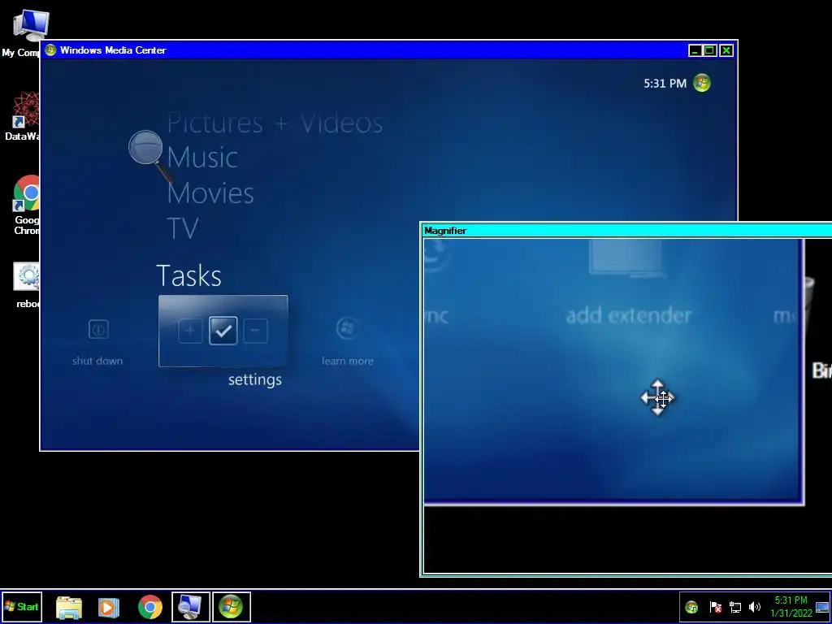Launch Windows Media Player from taskbar

[108, 607]
